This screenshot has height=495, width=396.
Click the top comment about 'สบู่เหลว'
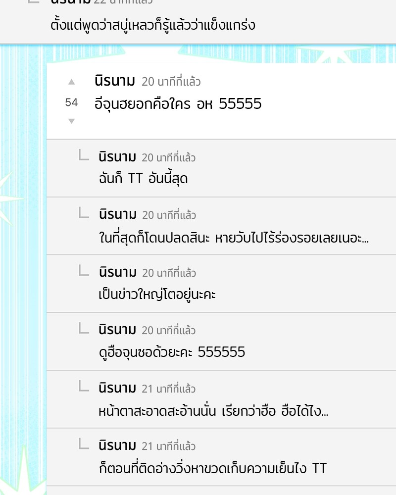[153, 25]
